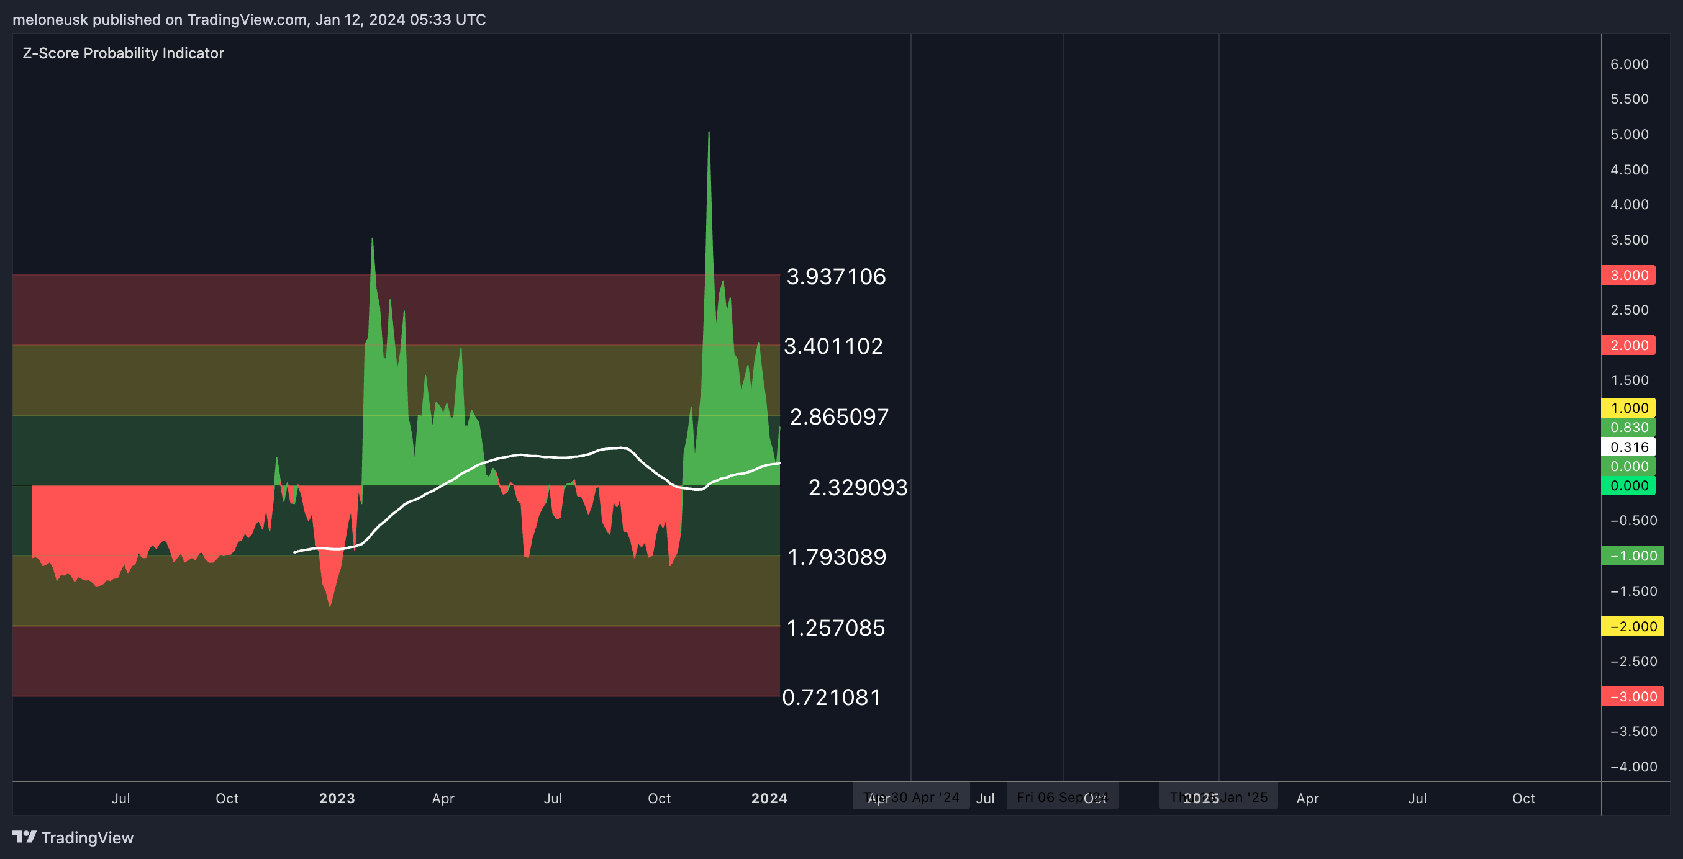Click the 6.000 scale value
This screenshot has width=1683, height=859.
[1630, 64]
